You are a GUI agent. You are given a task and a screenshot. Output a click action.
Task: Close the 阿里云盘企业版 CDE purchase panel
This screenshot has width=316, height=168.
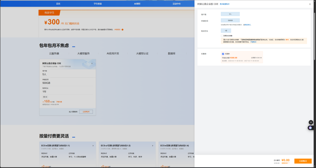[x=310, y=4]
